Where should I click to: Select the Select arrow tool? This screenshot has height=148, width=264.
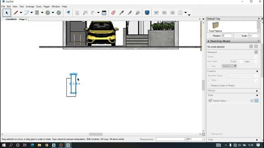7,13
